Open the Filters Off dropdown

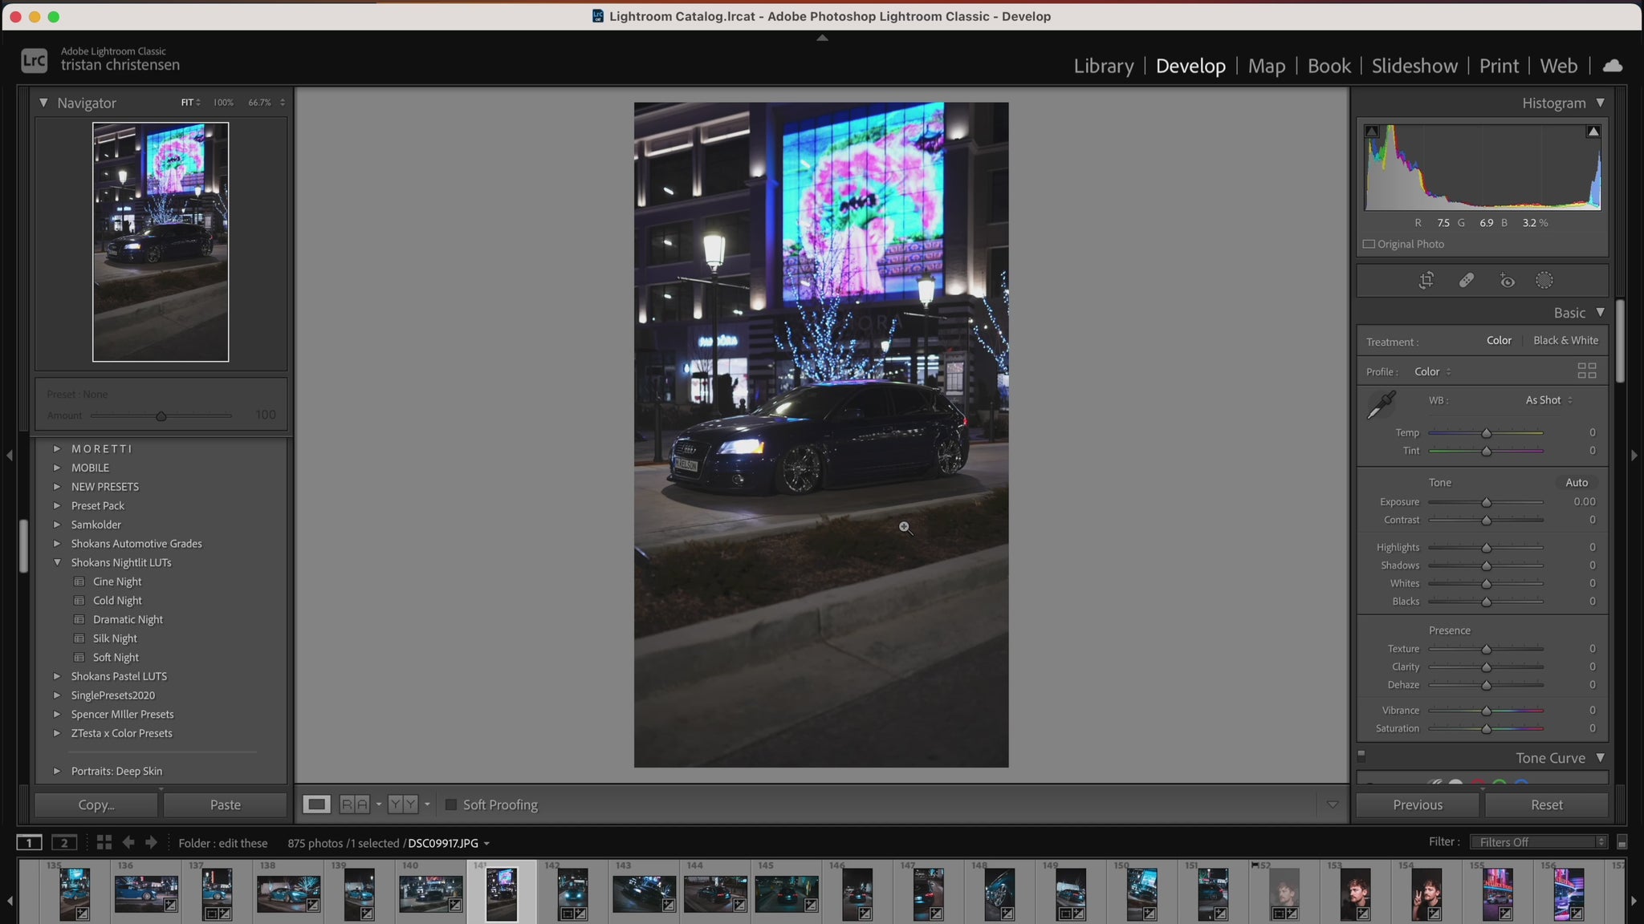1538,842
